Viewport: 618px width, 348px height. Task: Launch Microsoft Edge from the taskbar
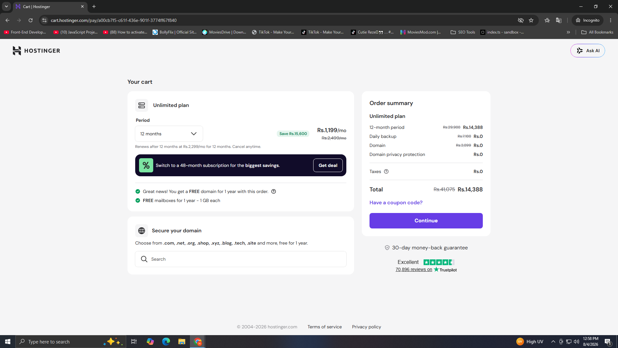[166, 342]
